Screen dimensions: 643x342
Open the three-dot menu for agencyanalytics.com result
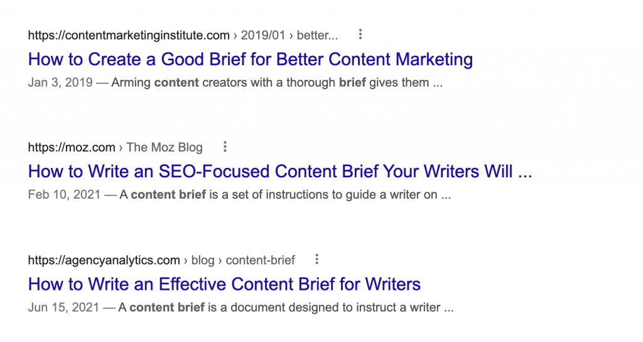(317, 259)
